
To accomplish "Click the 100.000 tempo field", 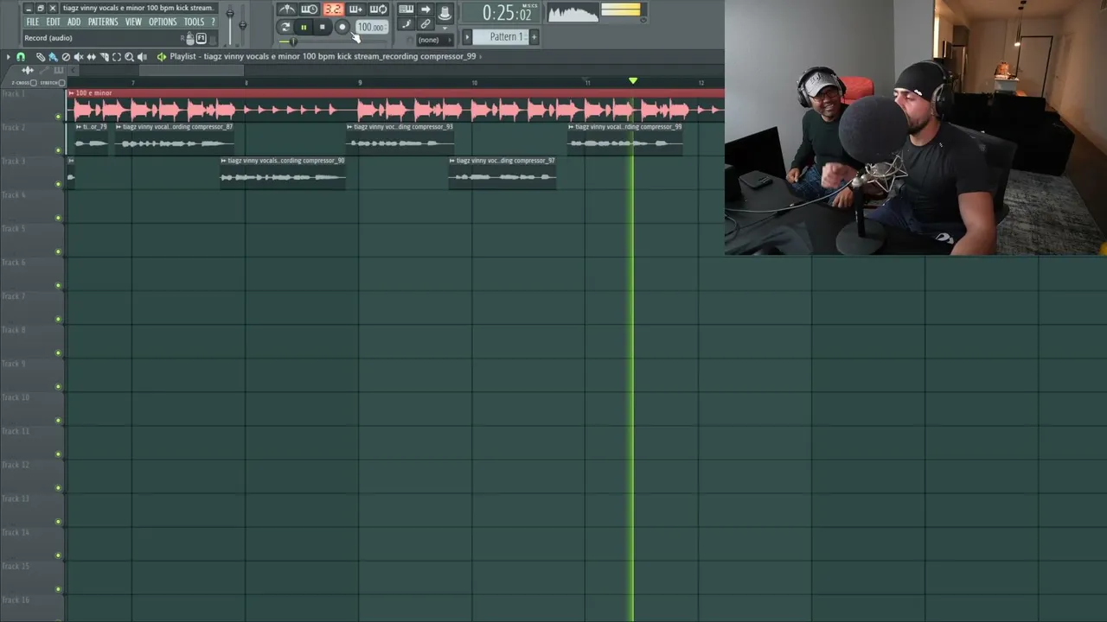I will click(x=372, y=28).
